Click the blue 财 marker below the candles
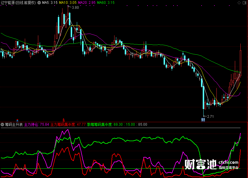Image resolution: width=248 pixels, height=178 pixels. [203, 120]
